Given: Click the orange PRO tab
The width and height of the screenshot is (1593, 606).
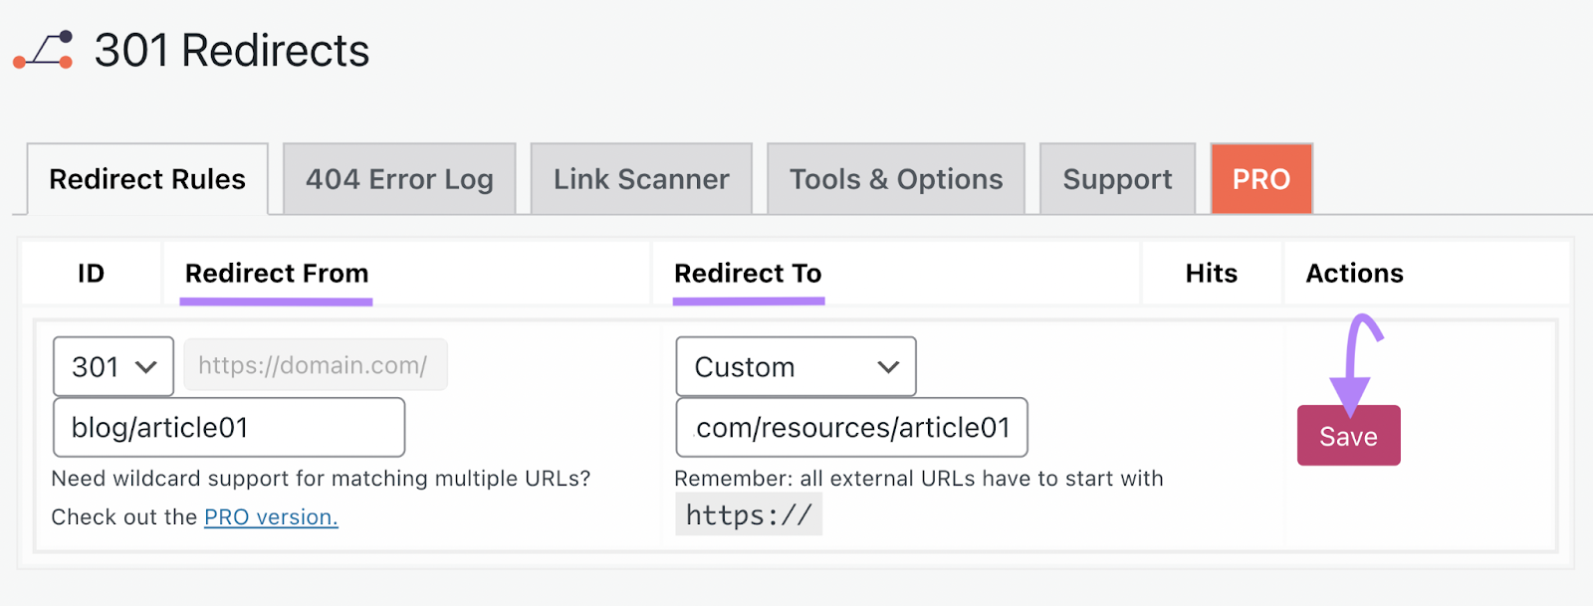Looking at the screenshot, I should pos(1260,179).
